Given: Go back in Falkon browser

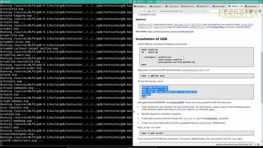Looking at the screenshot, I should click(x=136, y=11).
